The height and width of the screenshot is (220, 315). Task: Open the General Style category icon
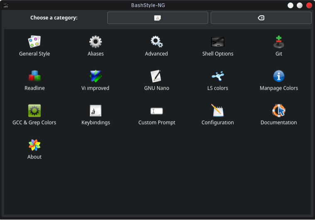pyautogui.click(x=34, y=42)
